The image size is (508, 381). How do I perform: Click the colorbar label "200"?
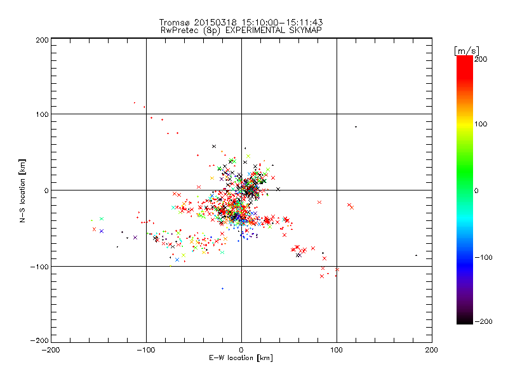coord(481,59)
